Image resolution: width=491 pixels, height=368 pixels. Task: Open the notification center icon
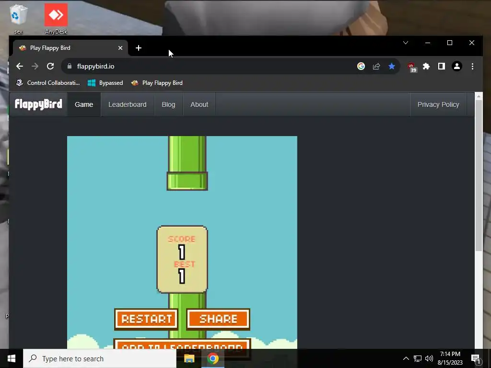coord(476,358)
